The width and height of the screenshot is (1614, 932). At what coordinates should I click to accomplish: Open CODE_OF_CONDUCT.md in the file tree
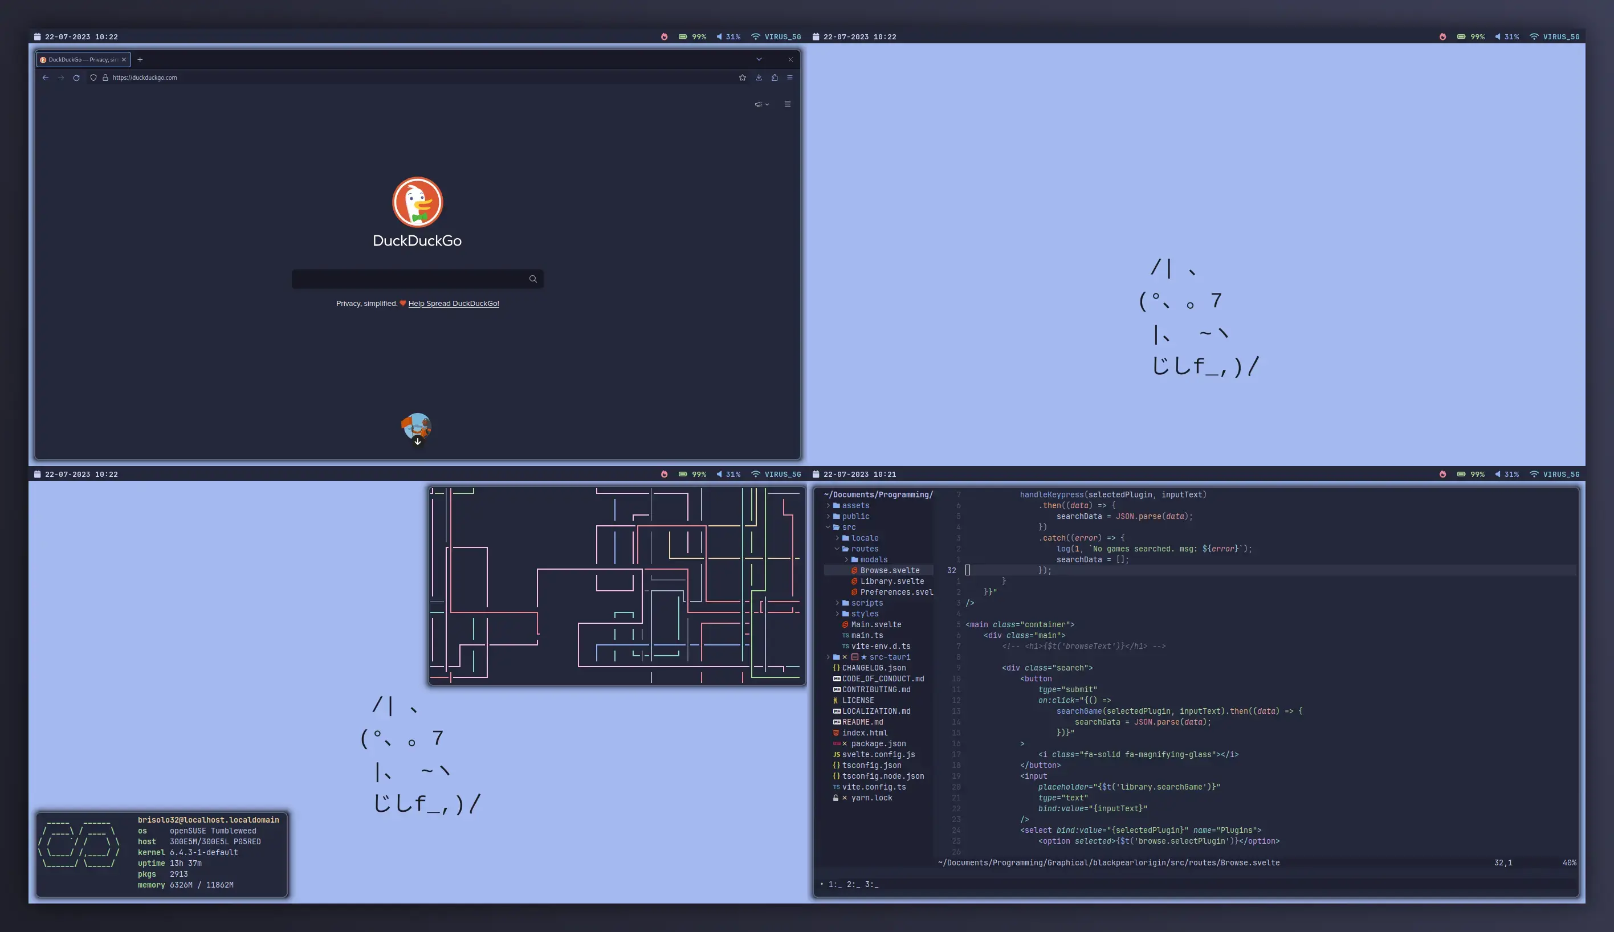pos(883,679)
